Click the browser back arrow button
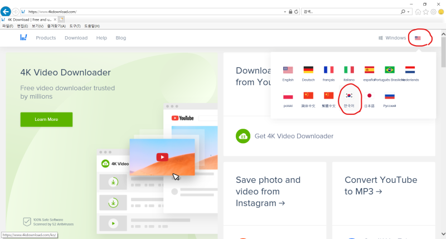The image size is (446, 239). [x=6, y=12]
